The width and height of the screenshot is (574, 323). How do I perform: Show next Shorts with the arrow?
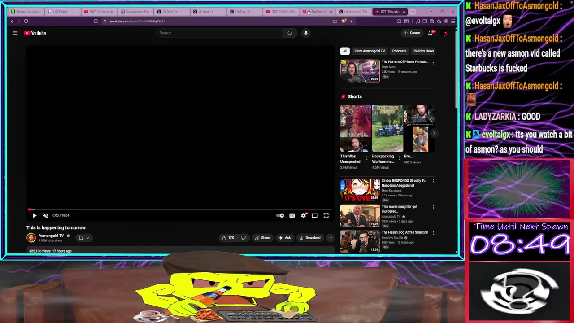tap(434, 133)
